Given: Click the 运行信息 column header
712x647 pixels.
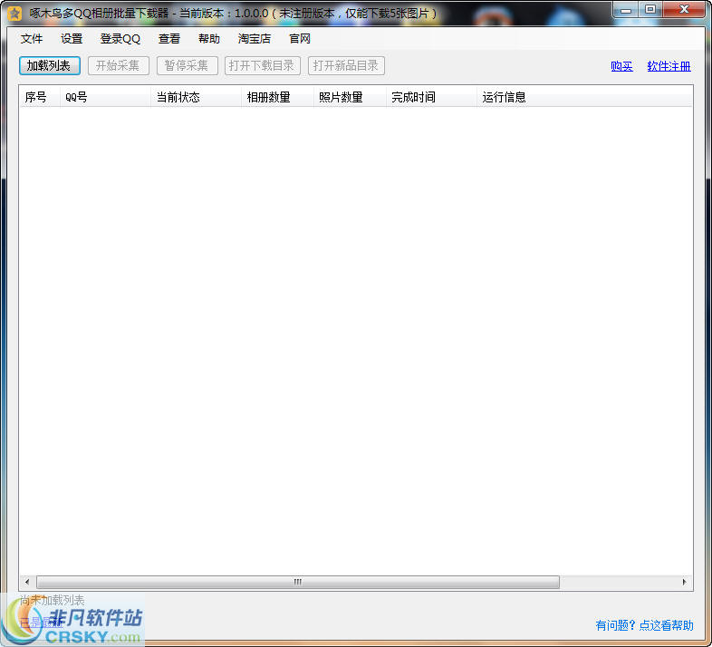Looking at the screenshot, I should coord(584,97).
